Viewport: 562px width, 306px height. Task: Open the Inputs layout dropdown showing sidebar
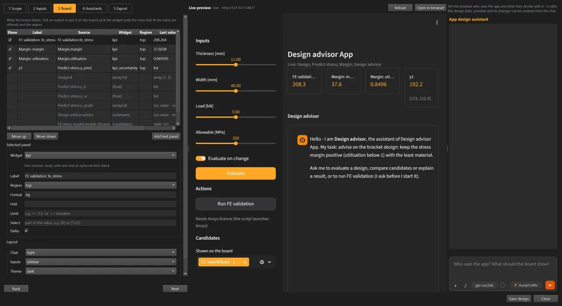tap(101, 262)
